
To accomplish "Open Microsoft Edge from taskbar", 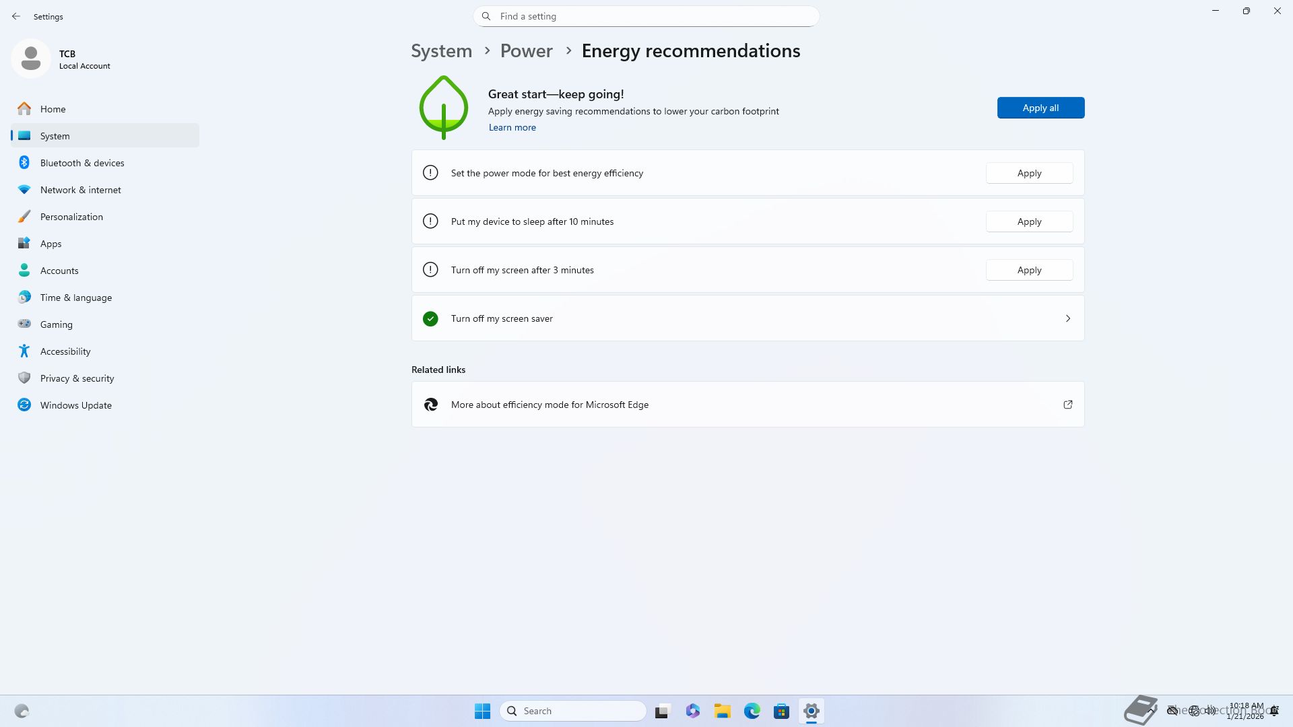I will tap(752, 711).
